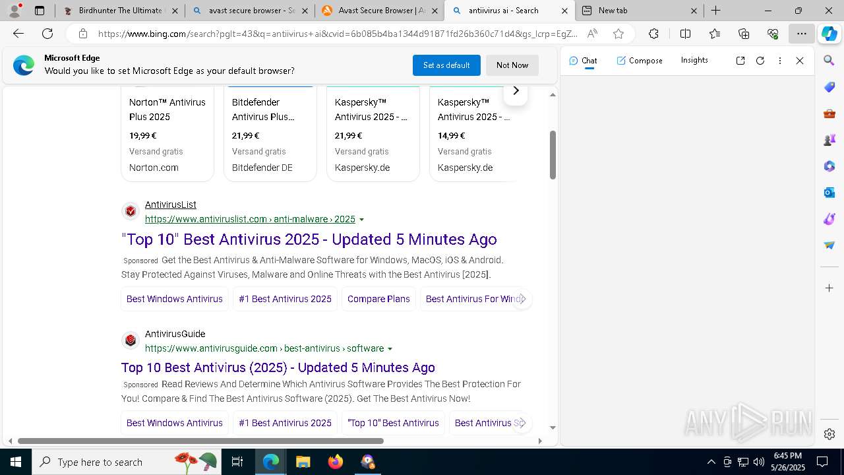Open the Extensions puzzle icon
The image size is (844, 475).
point(653,34)
